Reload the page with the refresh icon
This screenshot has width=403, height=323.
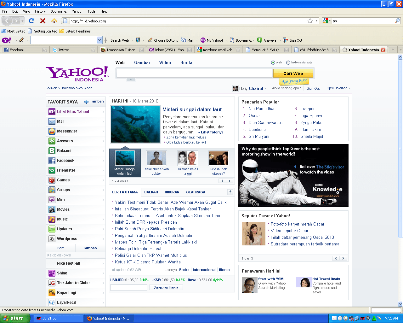coord(31,21)
